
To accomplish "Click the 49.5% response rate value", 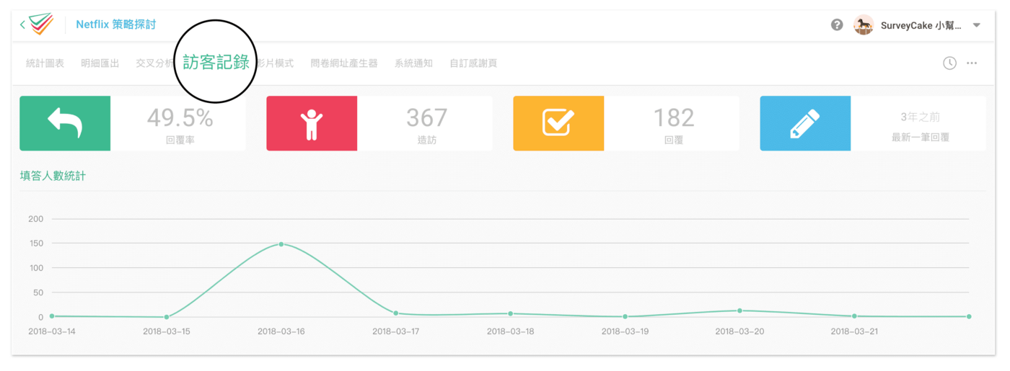I will (180, 117).
